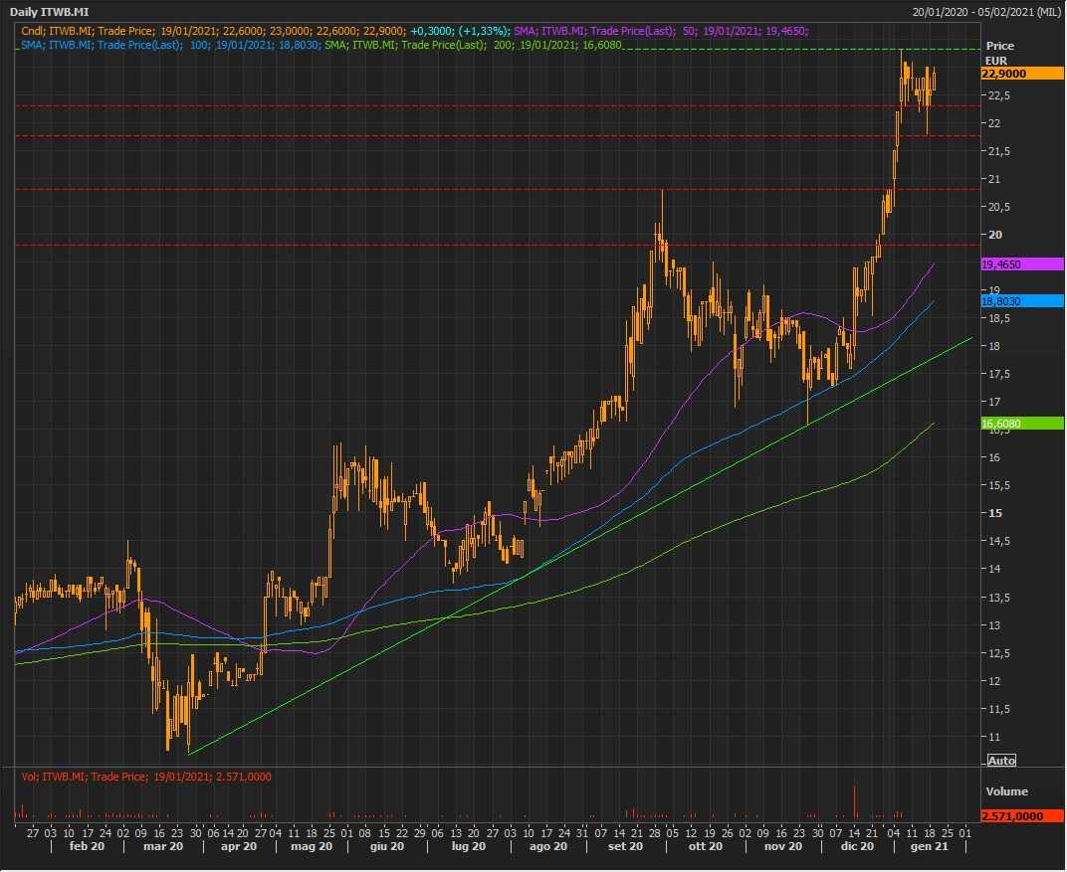Click the green 16,6080 SMA value tag
This screenshot has height=872, width=1067.
1022,424
